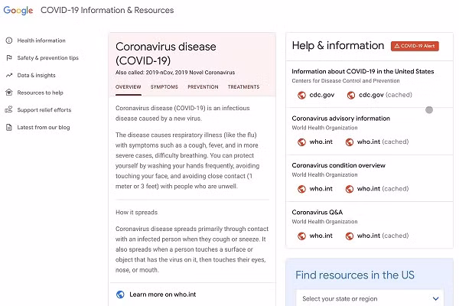Click the Support relief efforts icon

click(8, 110)
